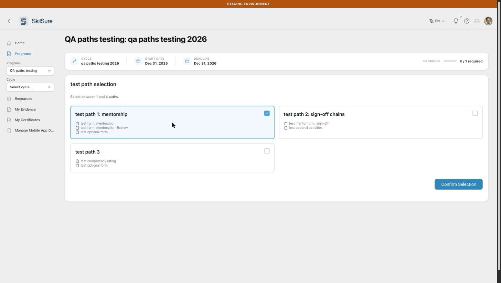
Task: Click the Deadline calendar icon
Action: [x=187, y=61]
